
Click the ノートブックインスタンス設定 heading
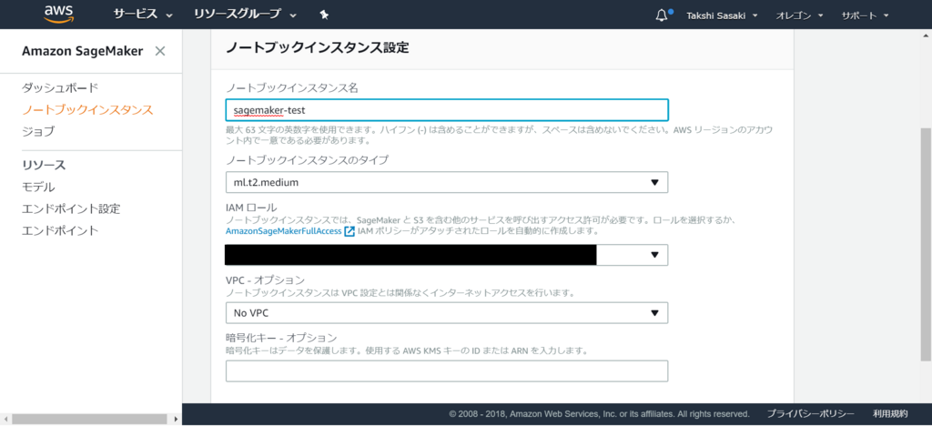(x=318, y=48)
